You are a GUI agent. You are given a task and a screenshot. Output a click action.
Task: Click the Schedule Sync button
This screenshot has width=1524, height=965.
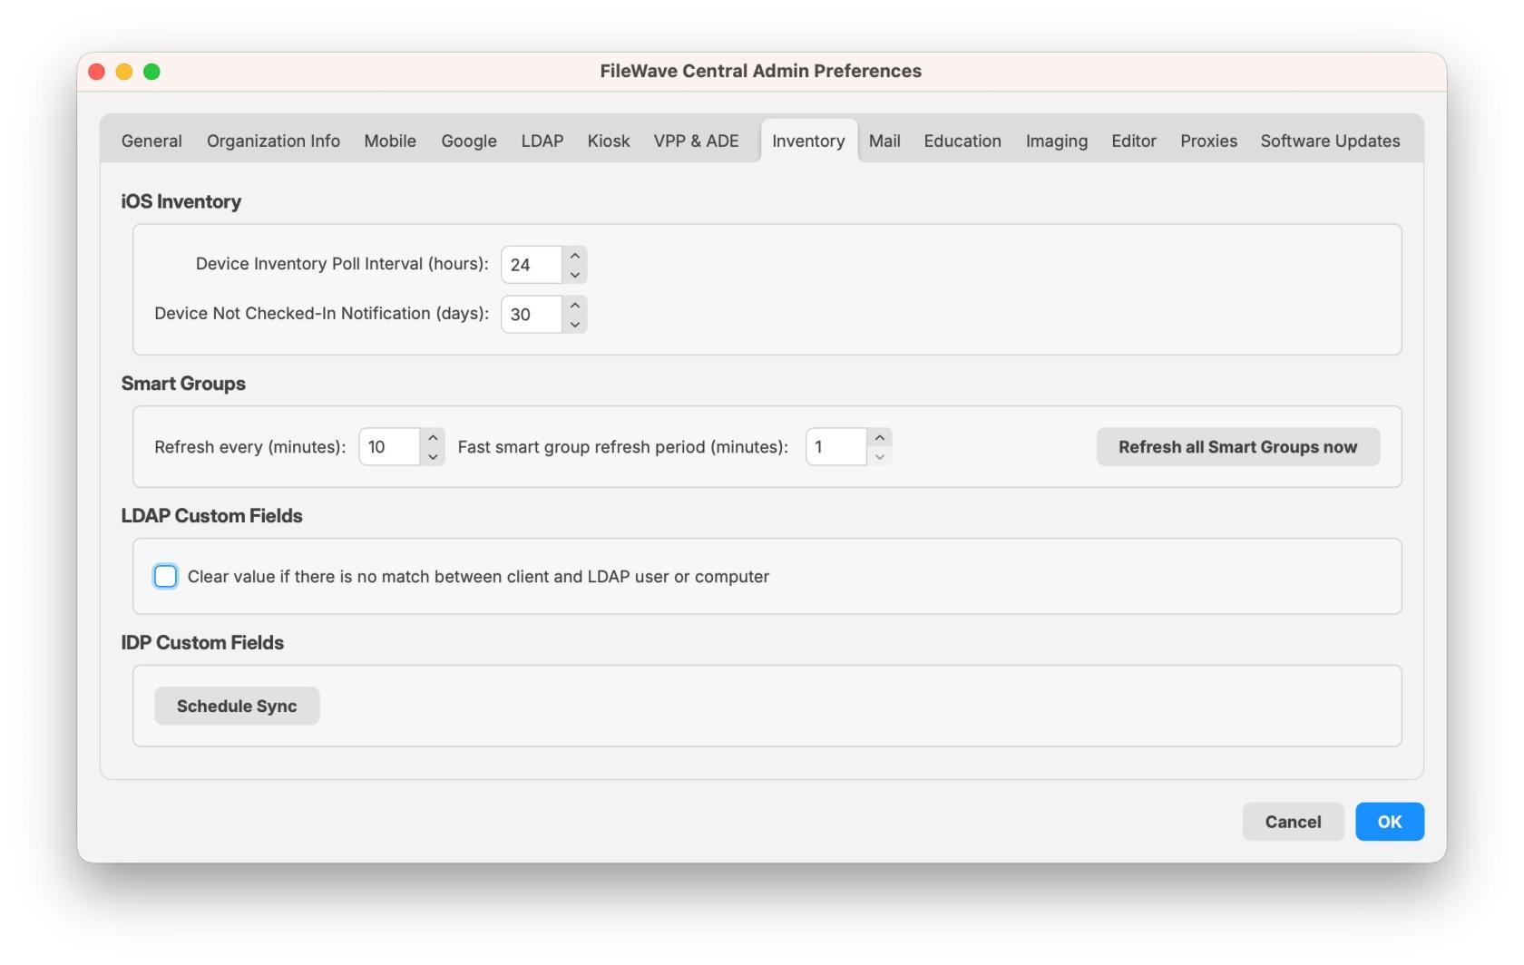click(x=237, y=707)
